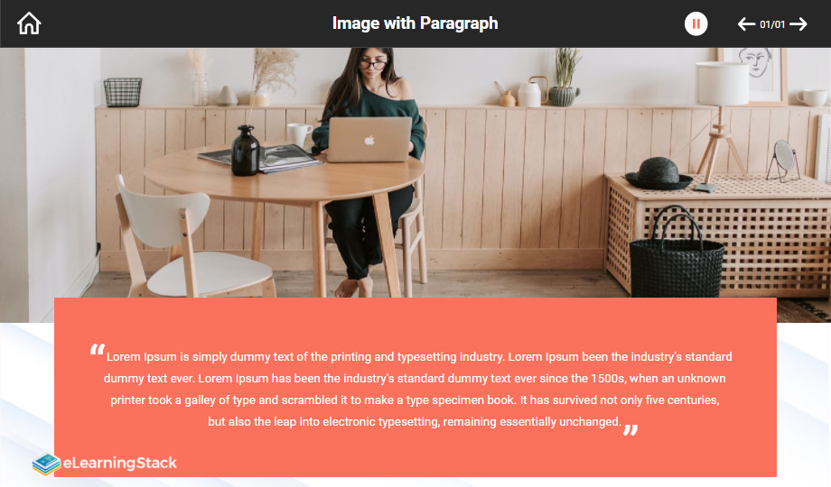Click the woman's face in the photo

point(374,66)
